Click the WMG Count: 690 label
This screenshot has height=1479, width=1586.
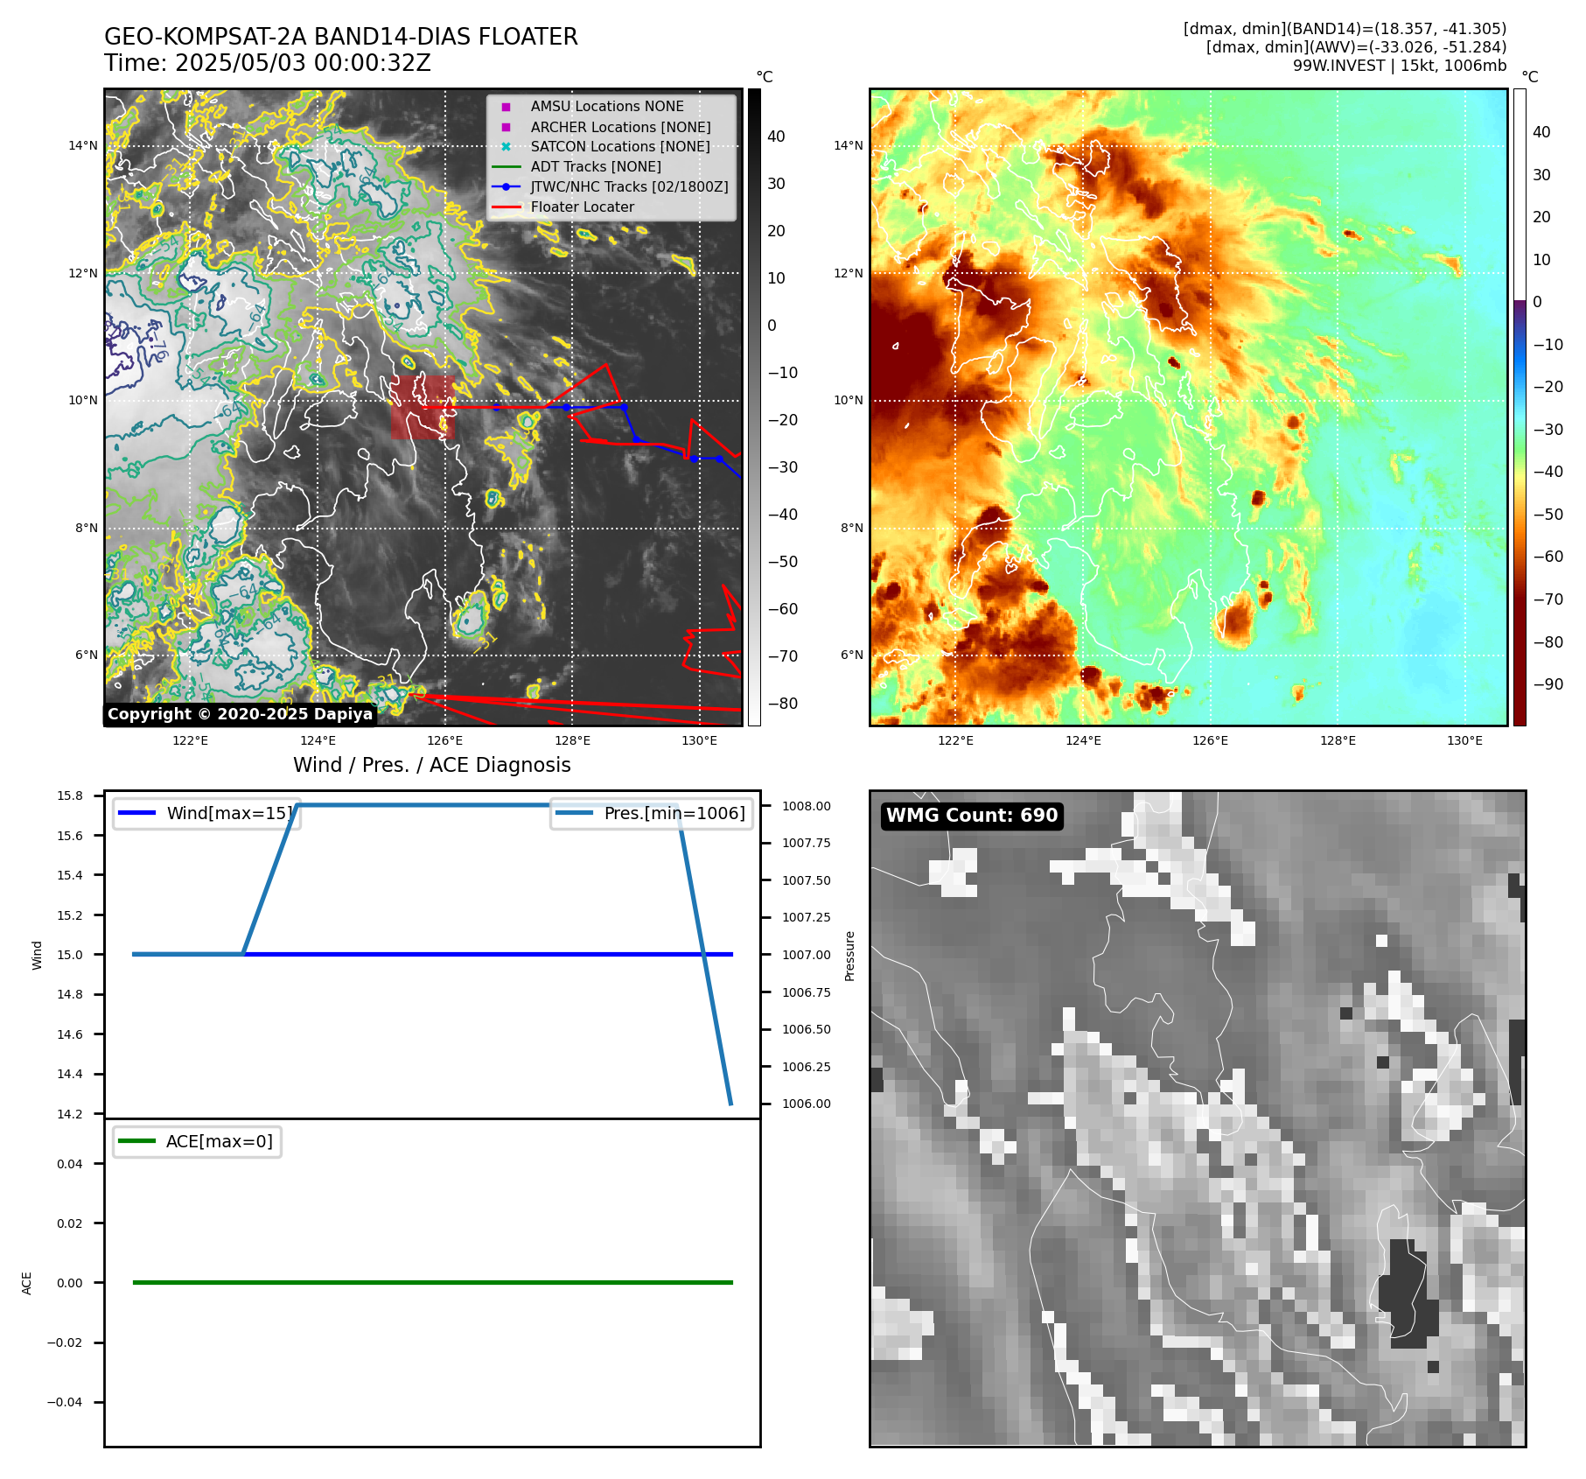tap(972, 816)
